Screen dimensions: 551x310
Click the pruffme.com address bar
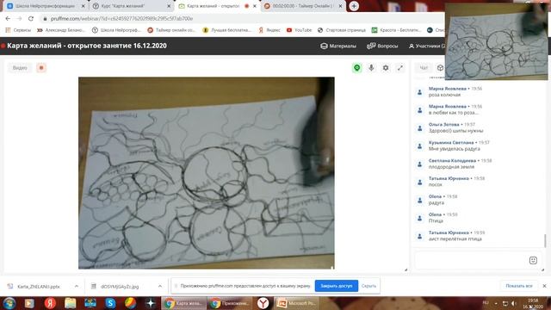coord(121,19)
